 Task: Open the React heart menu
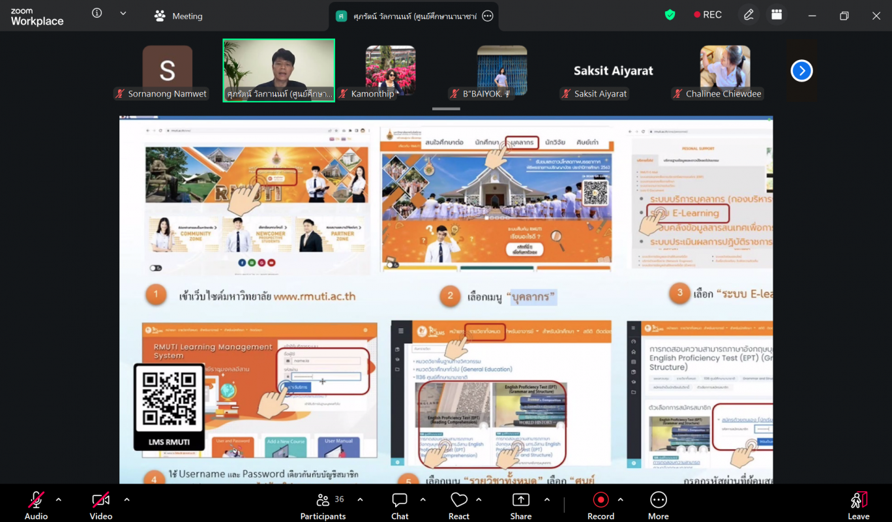(459, 505)
